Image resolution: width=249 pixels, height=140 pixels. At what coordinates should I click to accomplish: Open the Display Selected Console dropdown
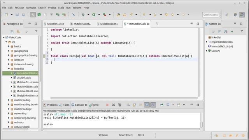tap(173, 105)
